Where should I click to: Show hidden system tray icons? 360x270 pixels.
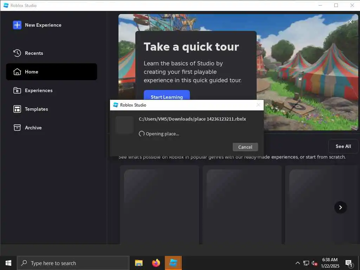297,263
